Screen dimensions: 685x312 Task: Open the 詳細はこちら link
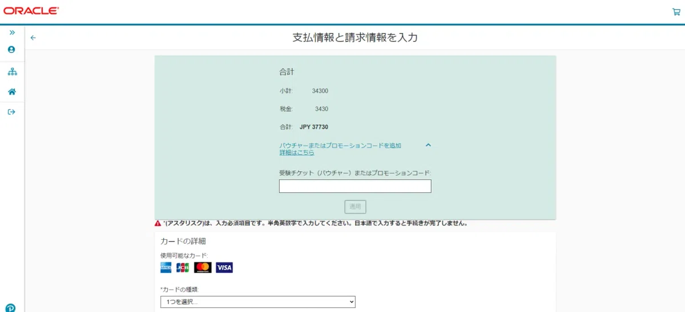[x=297, y=153]
